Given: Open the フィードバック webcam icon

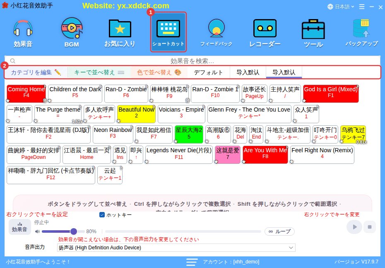Looking at the screenshot, I should (217, 33).
